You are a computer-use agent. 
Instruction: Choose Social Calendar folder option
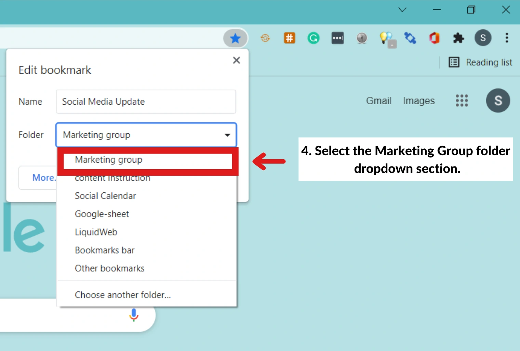click(x=105, y=196)
